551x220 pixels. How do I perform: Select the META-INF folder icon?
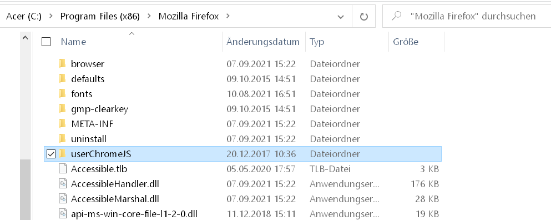click(x=62, y=123)
